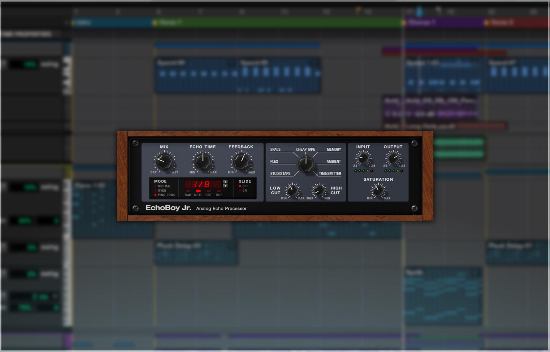Click the echo style selector knob
Screen dimensions: 550x352
click(x=306, y=164)
